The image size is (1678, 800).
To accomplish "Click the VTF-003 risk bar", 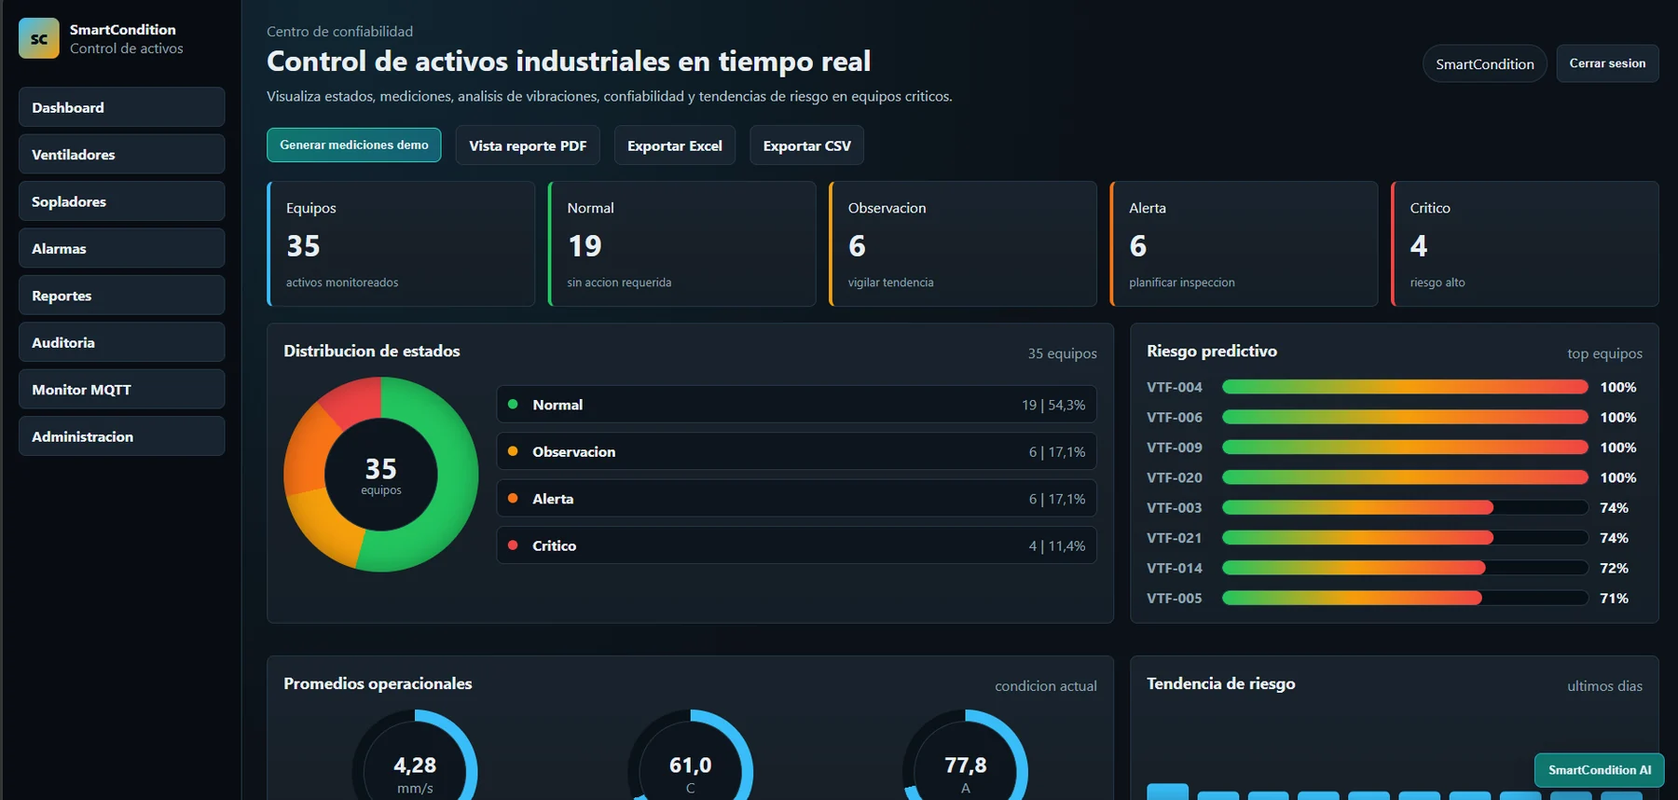I will [1405, 507].
